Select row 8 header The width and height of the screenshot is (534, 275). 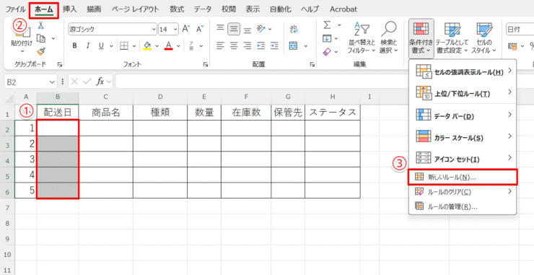[7, 223]
